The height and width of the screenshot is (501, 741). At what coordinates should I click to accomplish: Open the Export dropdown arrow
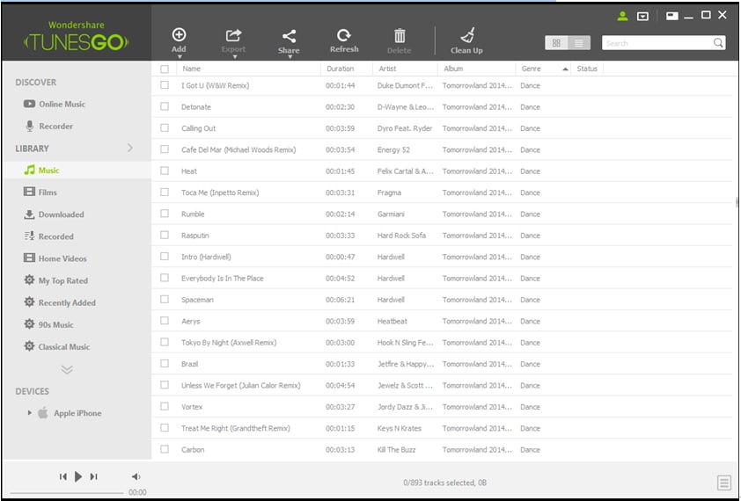click(234, 57)
